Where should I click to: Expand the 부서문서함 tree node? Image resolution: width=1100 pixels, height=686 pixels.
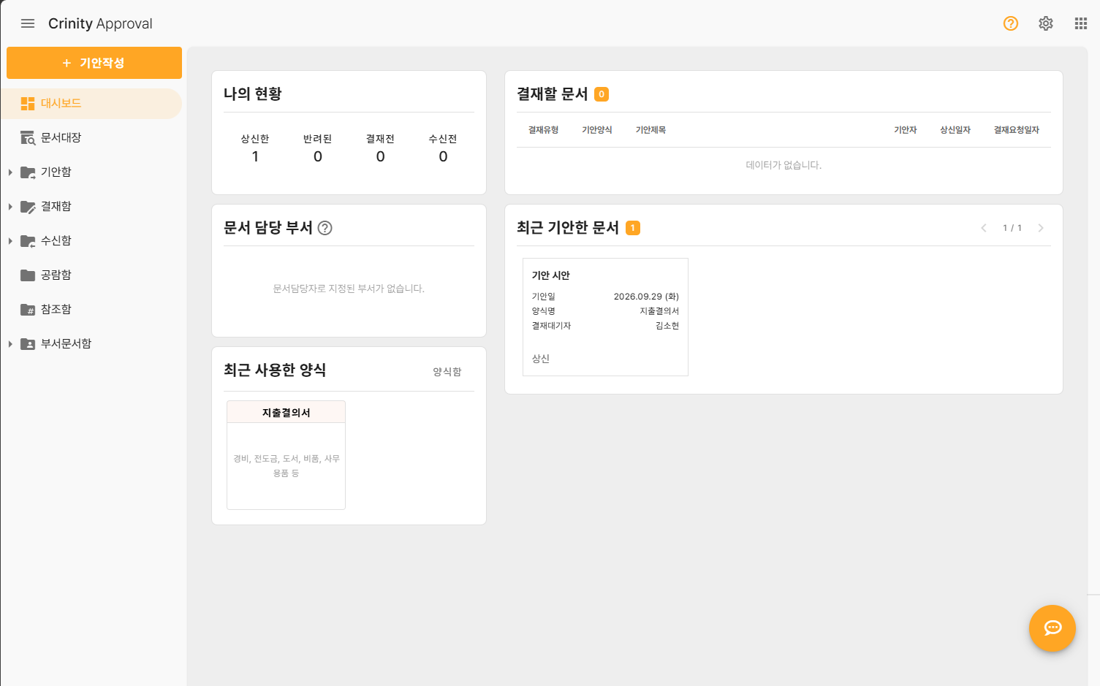(10, 344)
